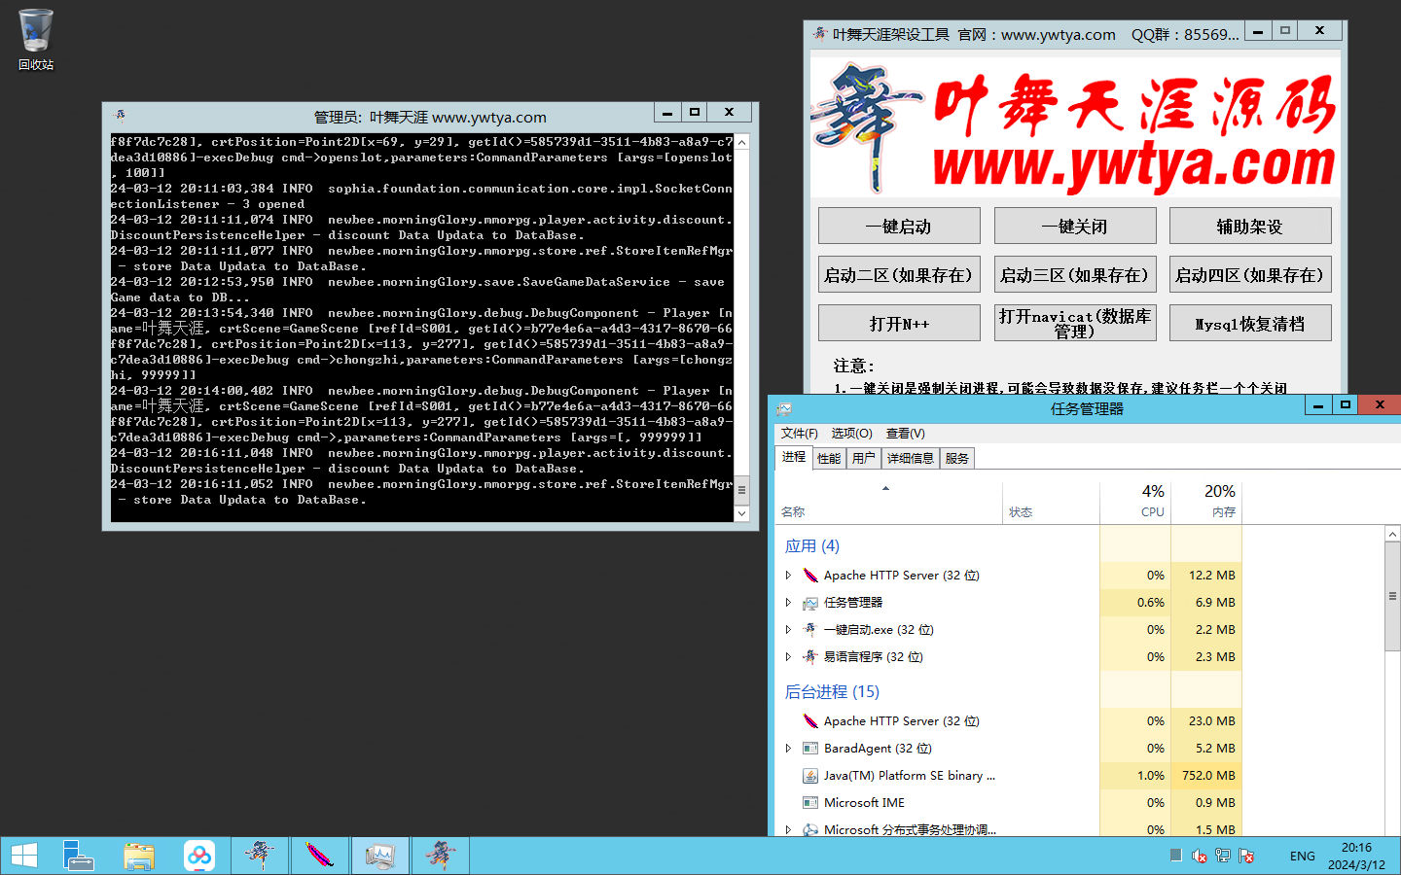Expand Microsoft 分布式事务处理协调 row

point(788,830)
